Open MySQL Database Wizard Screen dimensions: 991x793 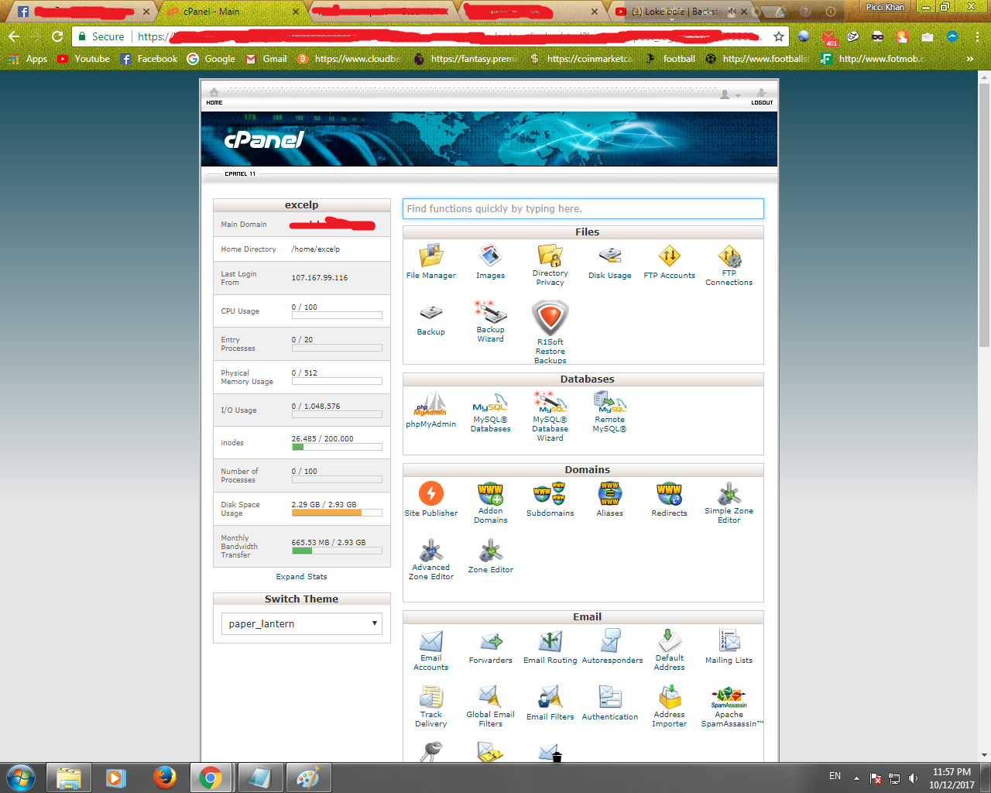coord(550,417)
